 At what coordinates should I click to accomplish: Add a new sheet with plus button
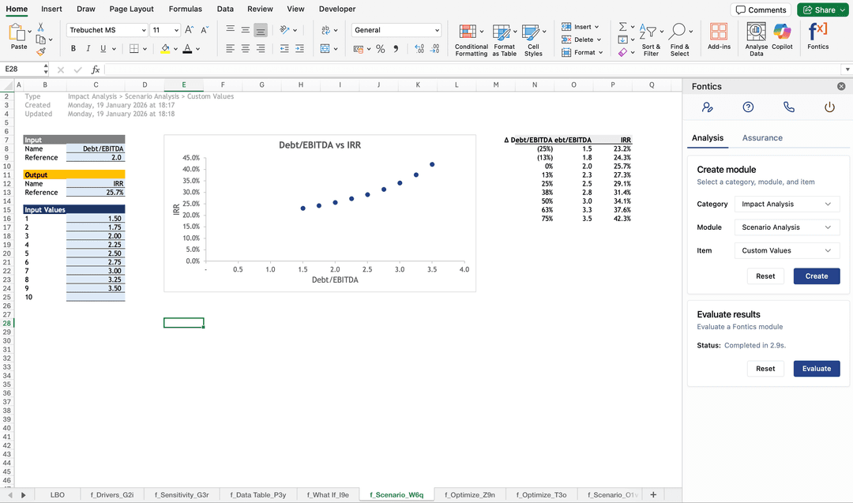pos(653,495)
